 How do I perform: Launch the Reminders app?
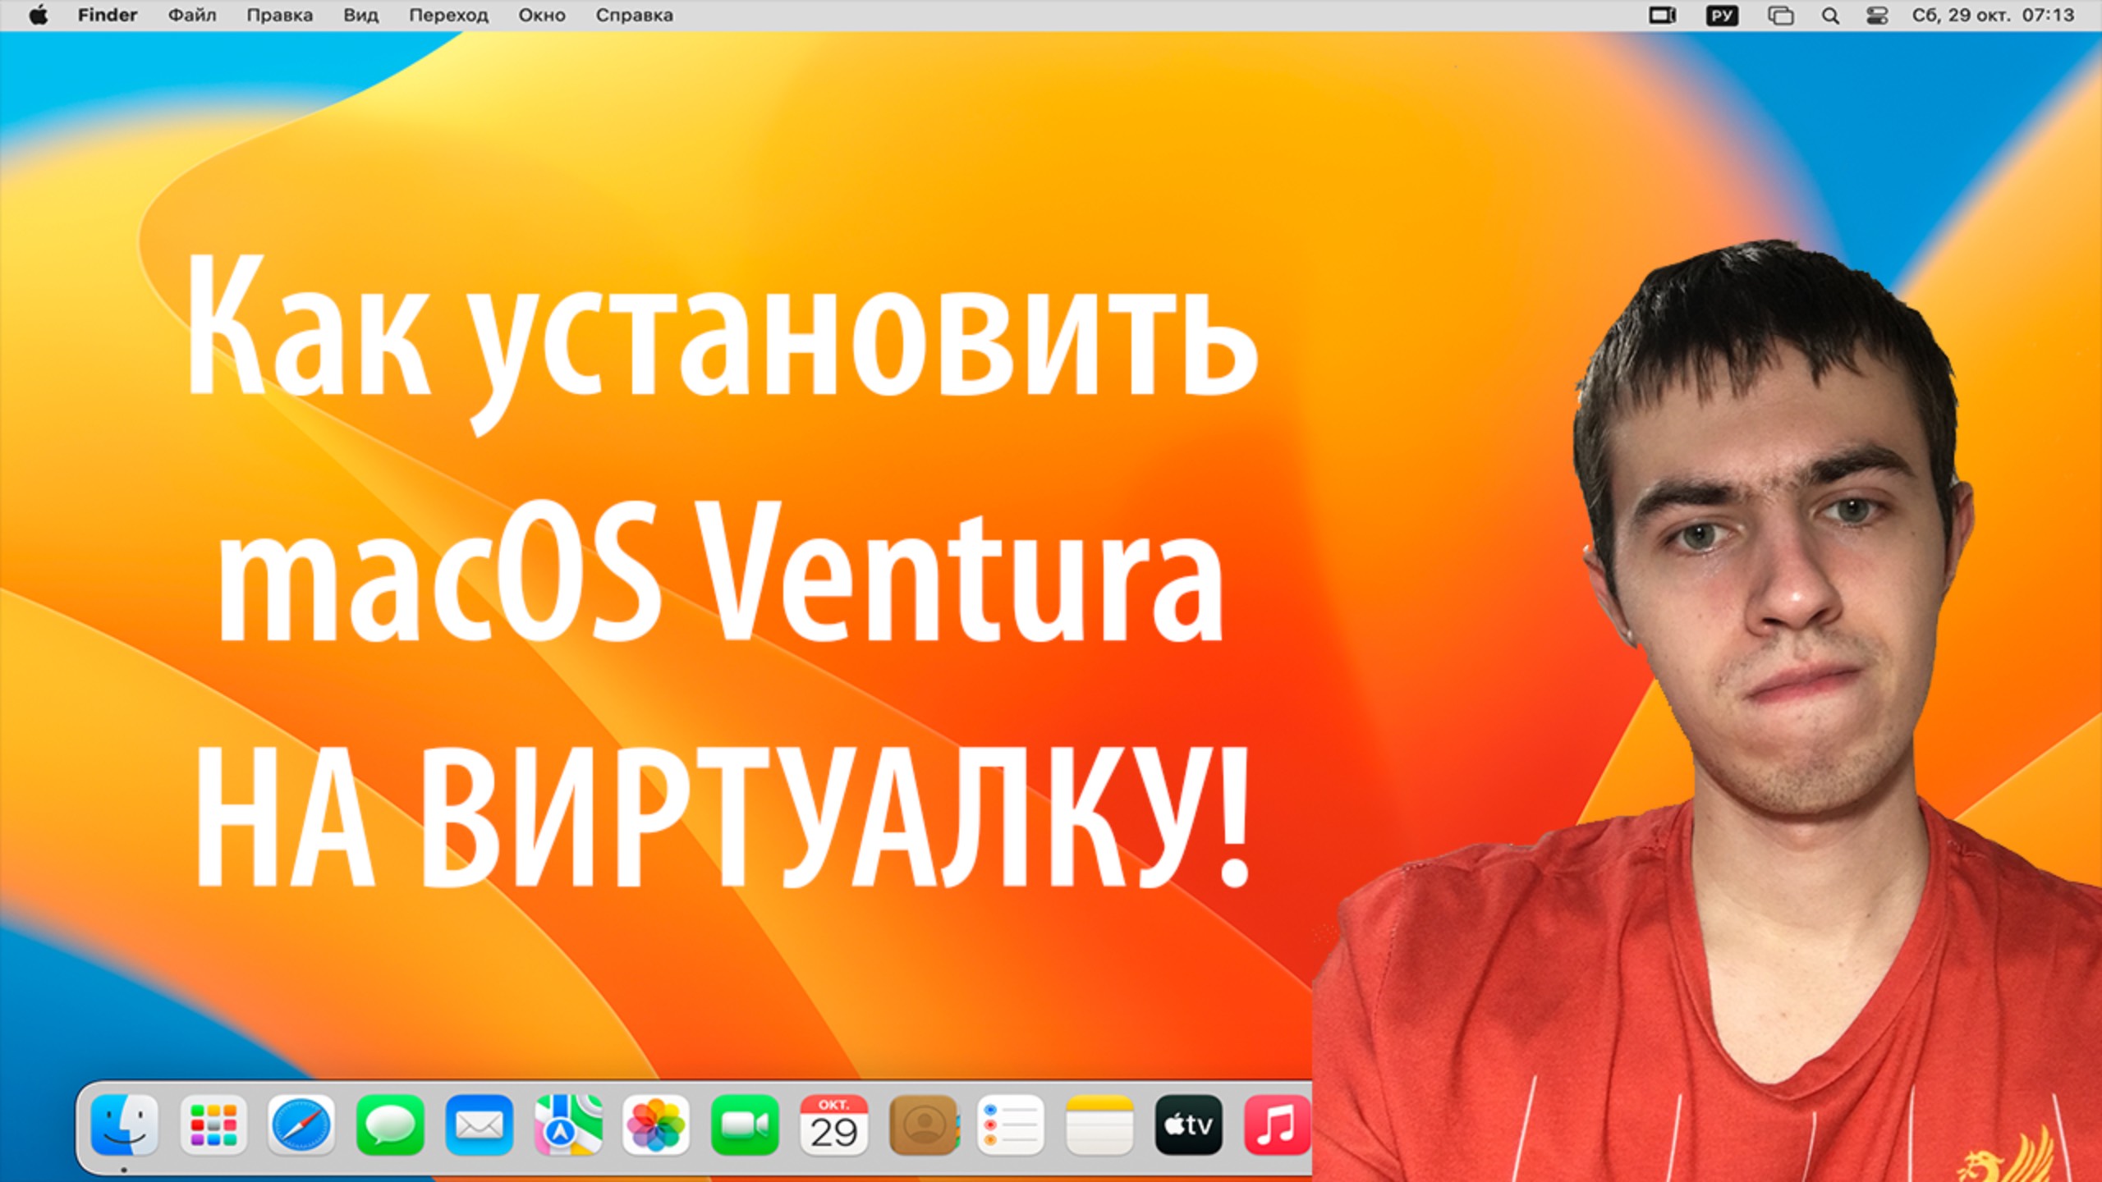(1012, 1125)
